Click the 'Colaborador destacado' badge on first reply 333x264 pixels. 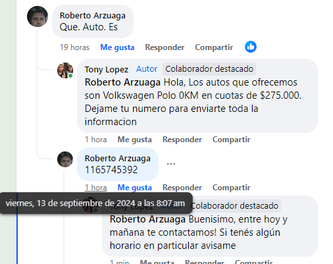pos(209,69)
